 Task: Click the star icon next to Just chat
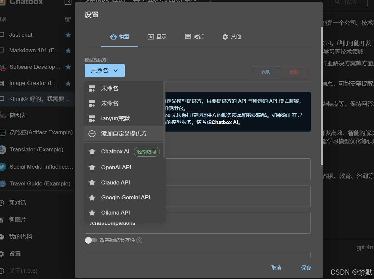tap(68, 35)
